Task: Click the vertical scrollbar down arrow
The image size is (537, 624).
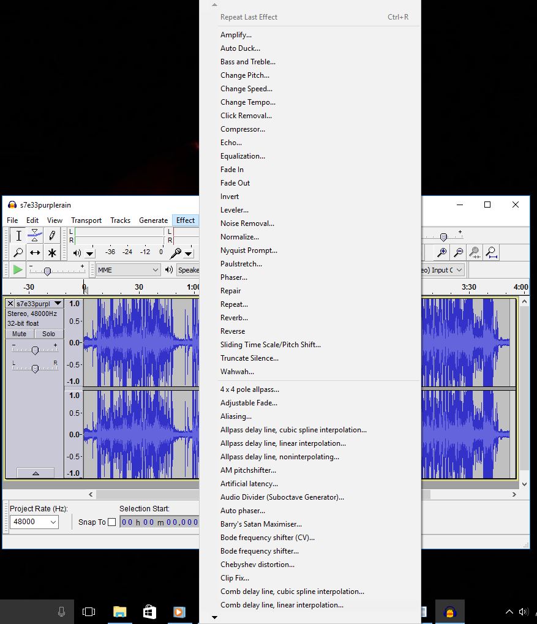Action: point(524,484)
